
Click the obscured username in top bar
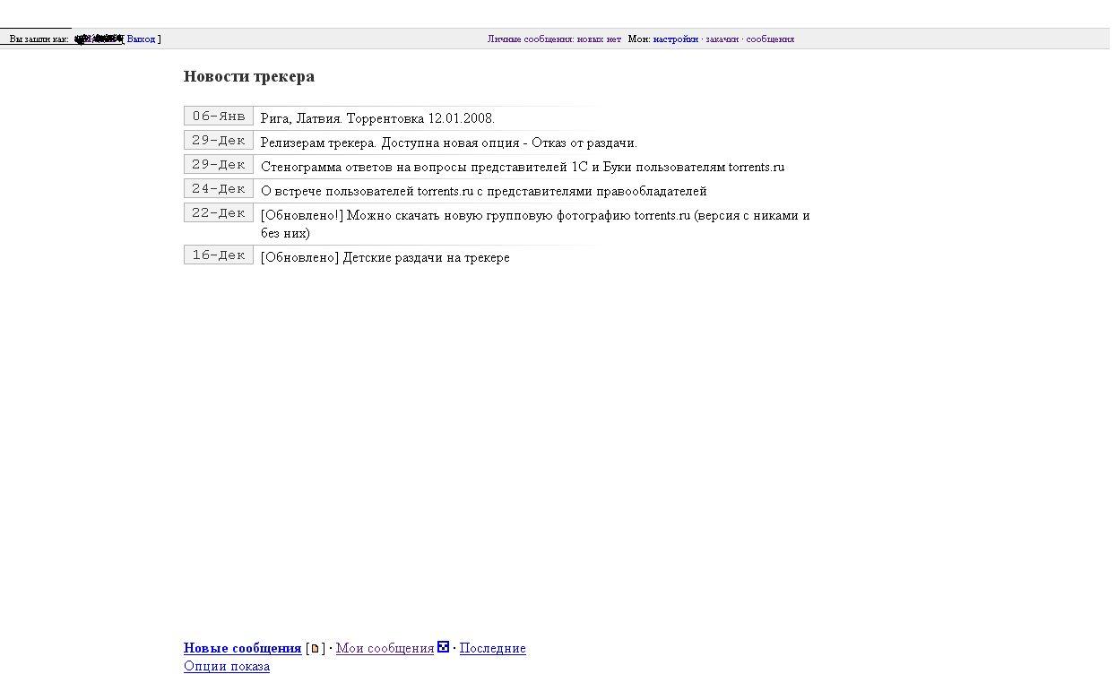click(98, 39)
